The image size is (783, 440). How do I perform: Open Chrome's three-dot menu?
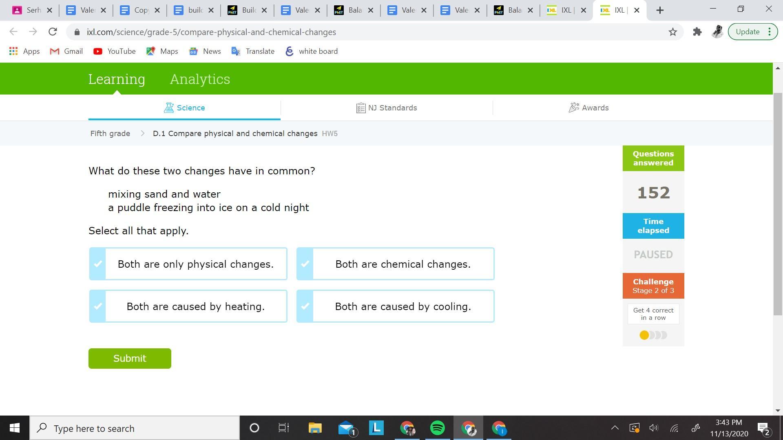(x=770, y=32)
